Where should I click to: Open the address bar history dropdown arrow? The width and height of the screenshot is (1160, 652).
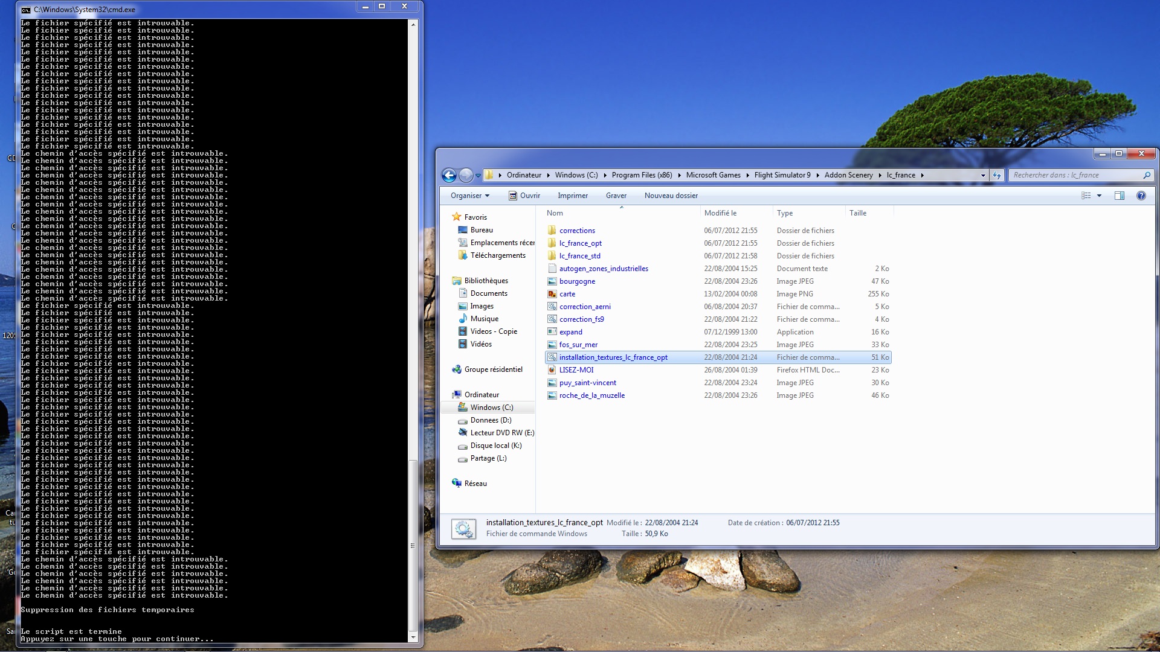pos(983,176)
